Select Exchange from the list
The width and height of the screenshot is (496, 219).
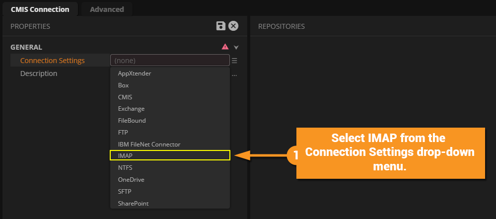131,108
